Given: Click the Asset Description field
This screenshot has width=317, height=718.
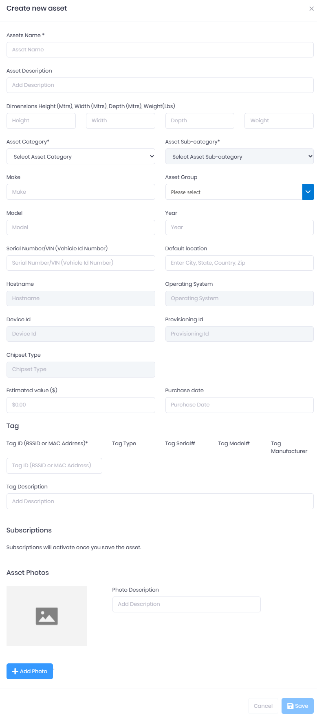Looking at the screenshot, I should pos(160,85).
